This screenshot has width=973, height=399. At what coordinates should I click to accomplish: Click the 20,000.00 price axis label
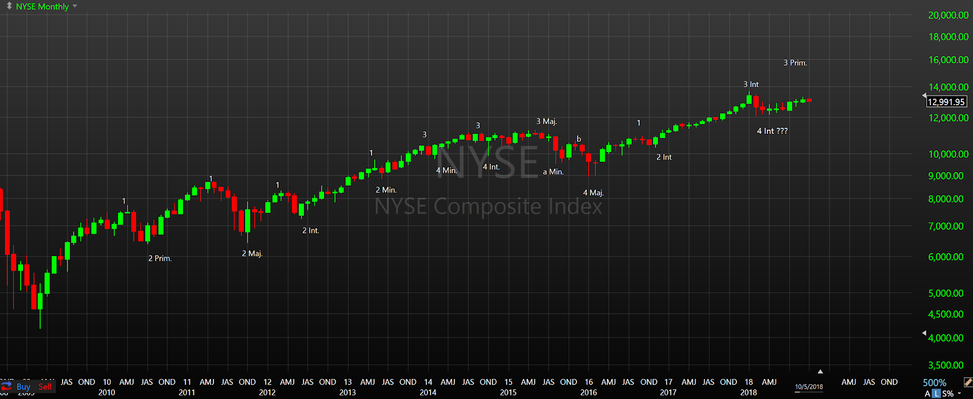click(948, 15)
